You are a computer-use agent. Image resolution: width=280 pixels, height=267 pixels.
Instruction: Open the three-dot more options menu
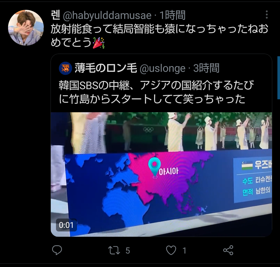point(267,15)
